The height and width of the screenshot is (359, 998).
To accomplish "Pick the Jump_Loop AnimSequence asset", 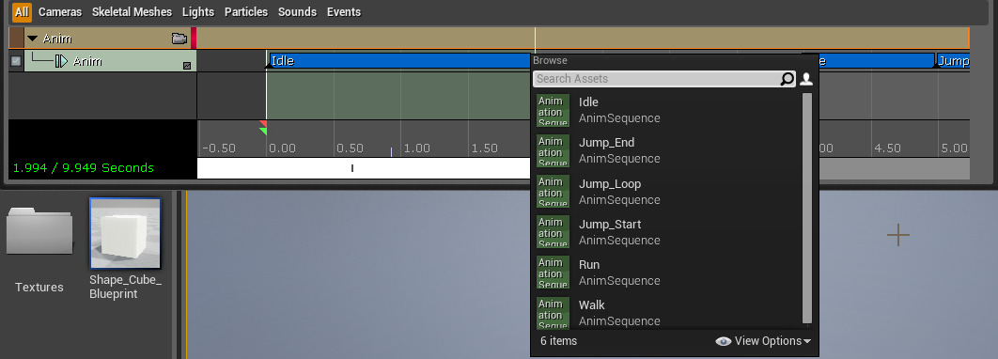I will (x=667, y=191).
